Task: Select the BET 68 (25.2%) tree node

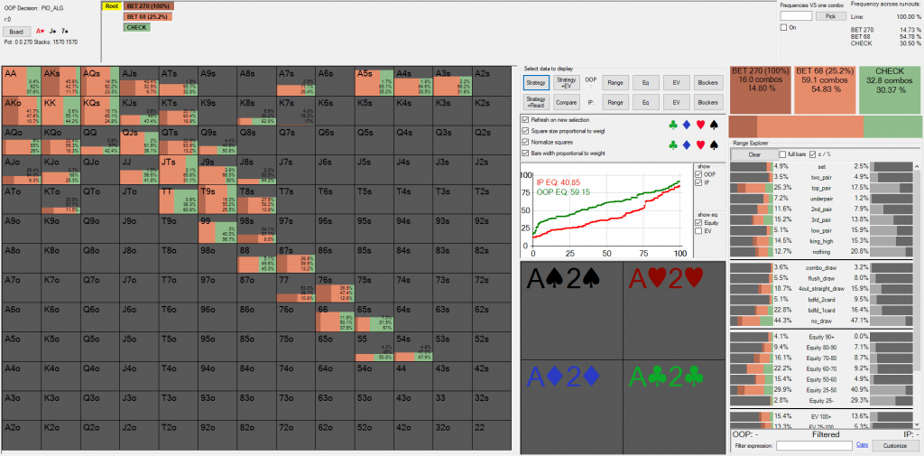Action: (x=148, y=16)
